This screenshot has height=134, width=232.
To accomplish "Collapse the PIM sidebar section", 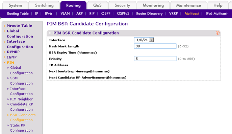I will [10, 63].
